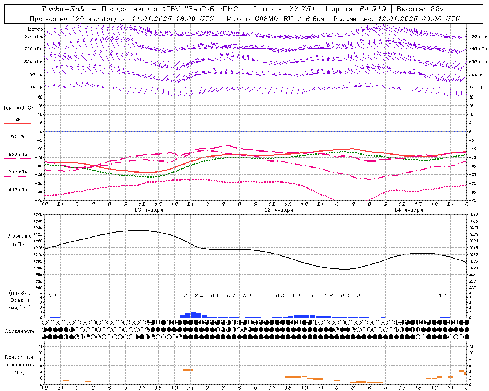Click the dotted line sample under legend '500 гПа'
This screenshot has width=489, height=391.
[18, 194]
